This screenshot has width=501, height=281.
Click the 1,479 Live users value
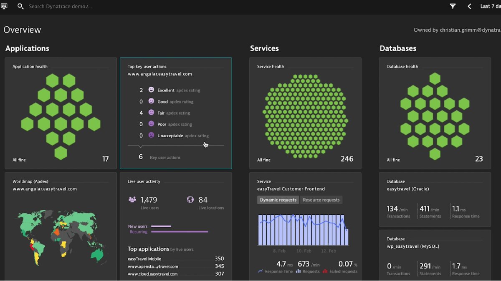point(149,200)
